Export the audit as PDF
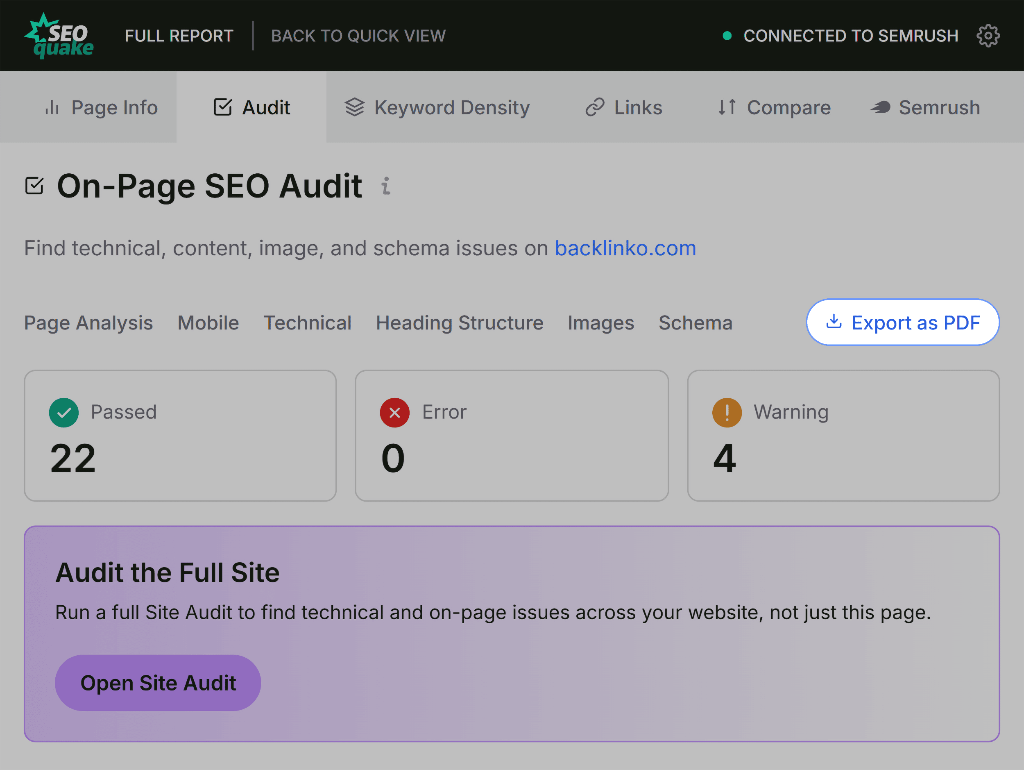 click(903, 322)
